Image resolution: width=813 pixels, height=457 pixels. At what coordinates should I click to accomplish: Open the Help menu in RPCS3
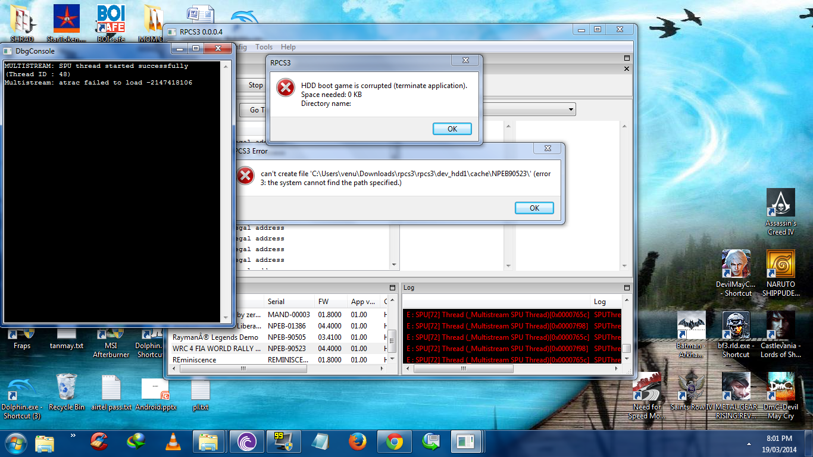(288, 47)
